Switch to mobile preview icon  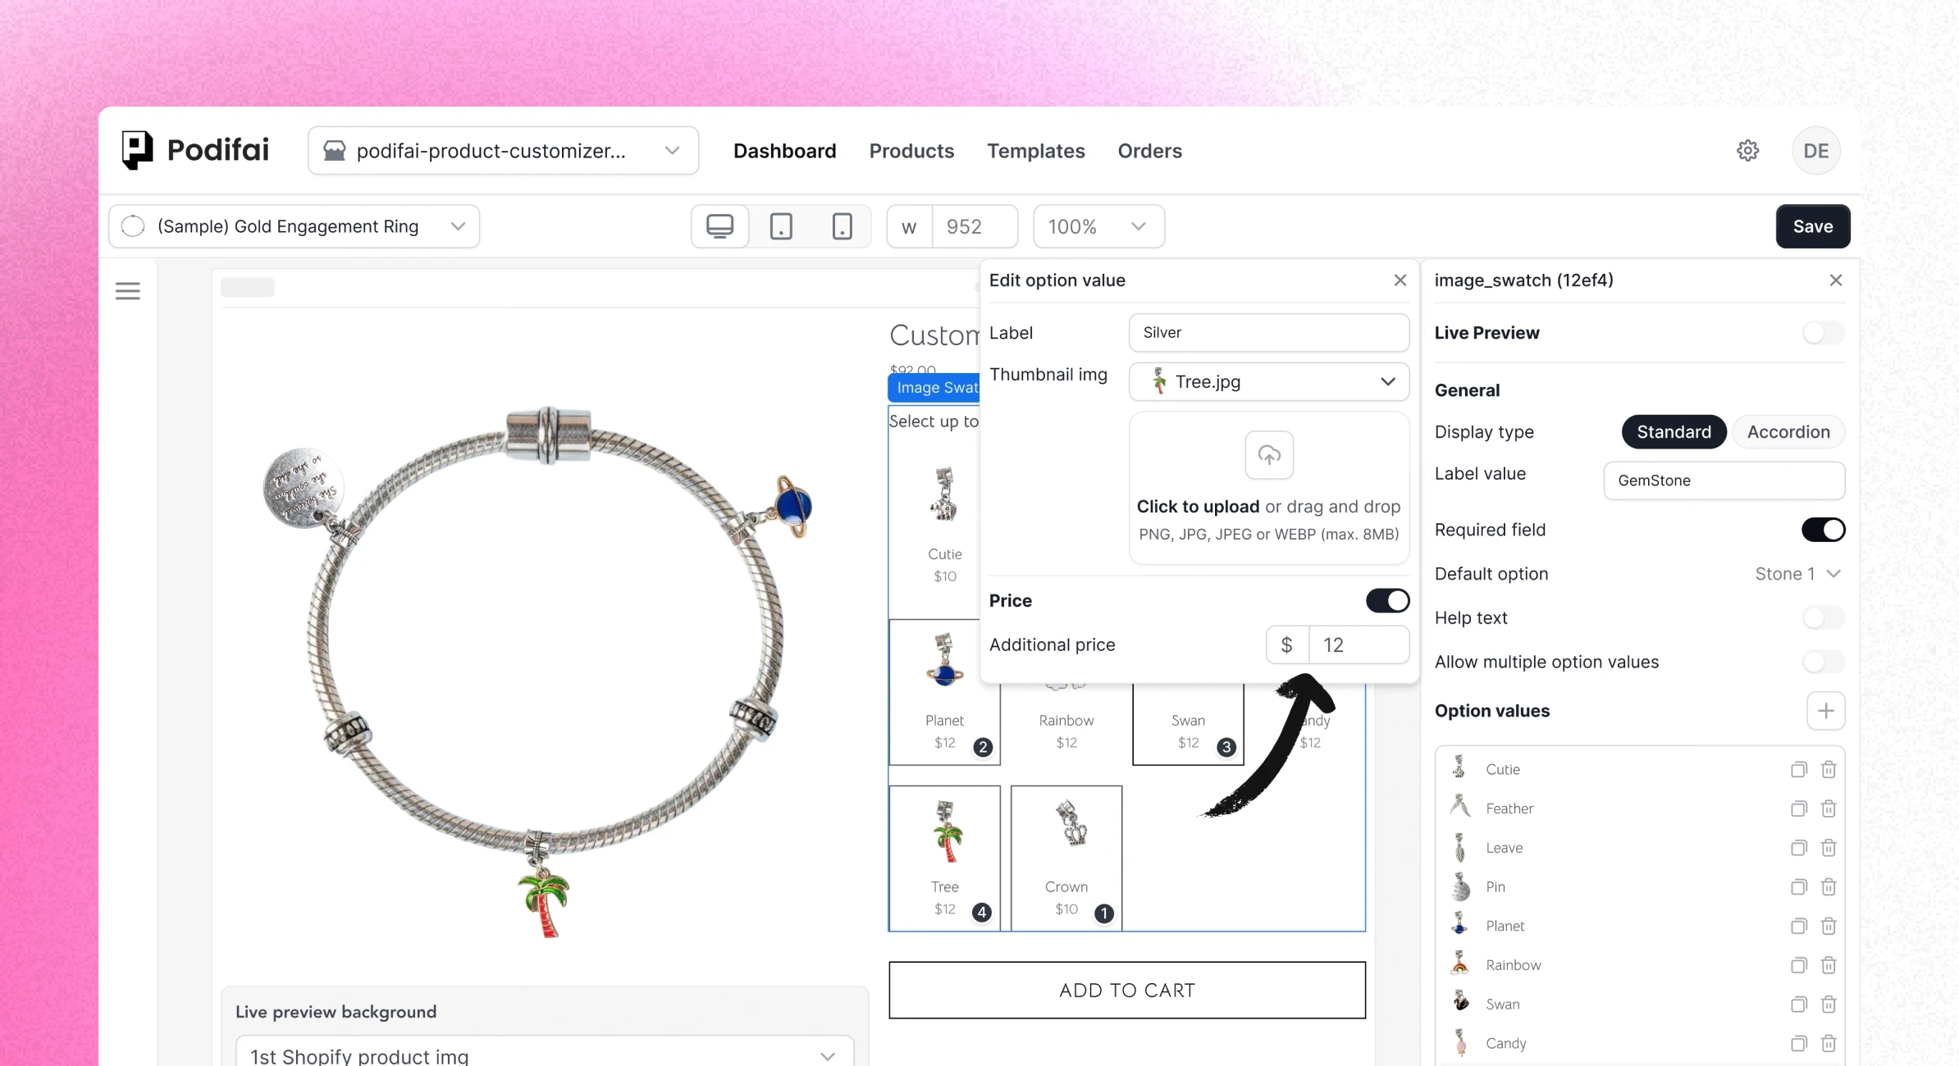[843, 226]
